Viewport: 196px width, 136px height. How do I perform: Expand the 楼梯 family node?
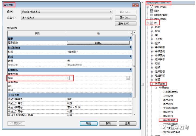(x=152, y=68)
